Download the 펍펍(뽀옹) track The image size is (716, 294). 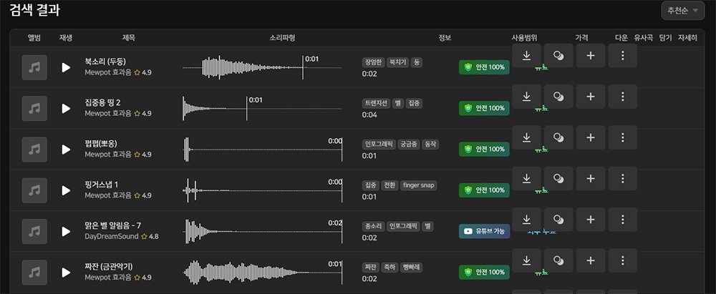526,137
